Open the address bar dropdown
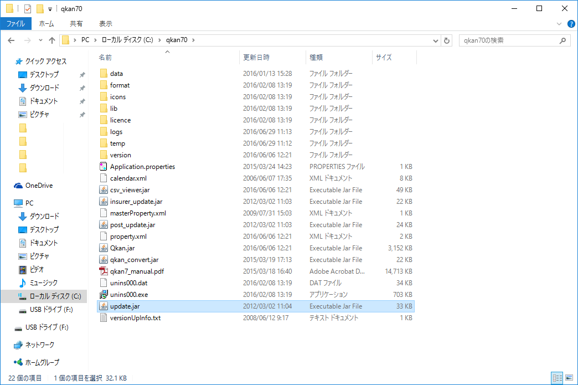The height and width of the screenshot is (385, 578). [435, 40]
